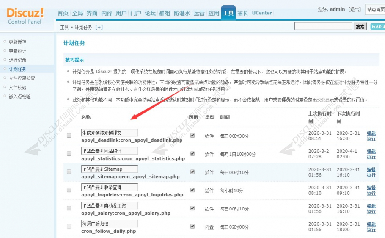
Task: Open 文件校验 in the sidebar
Action: pos(17,87)
